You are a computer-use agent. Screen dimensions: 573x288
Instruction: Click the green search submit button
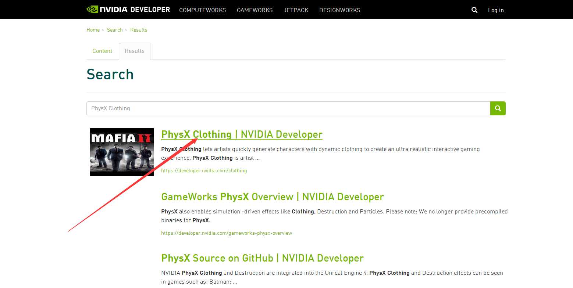coord(498,108)
